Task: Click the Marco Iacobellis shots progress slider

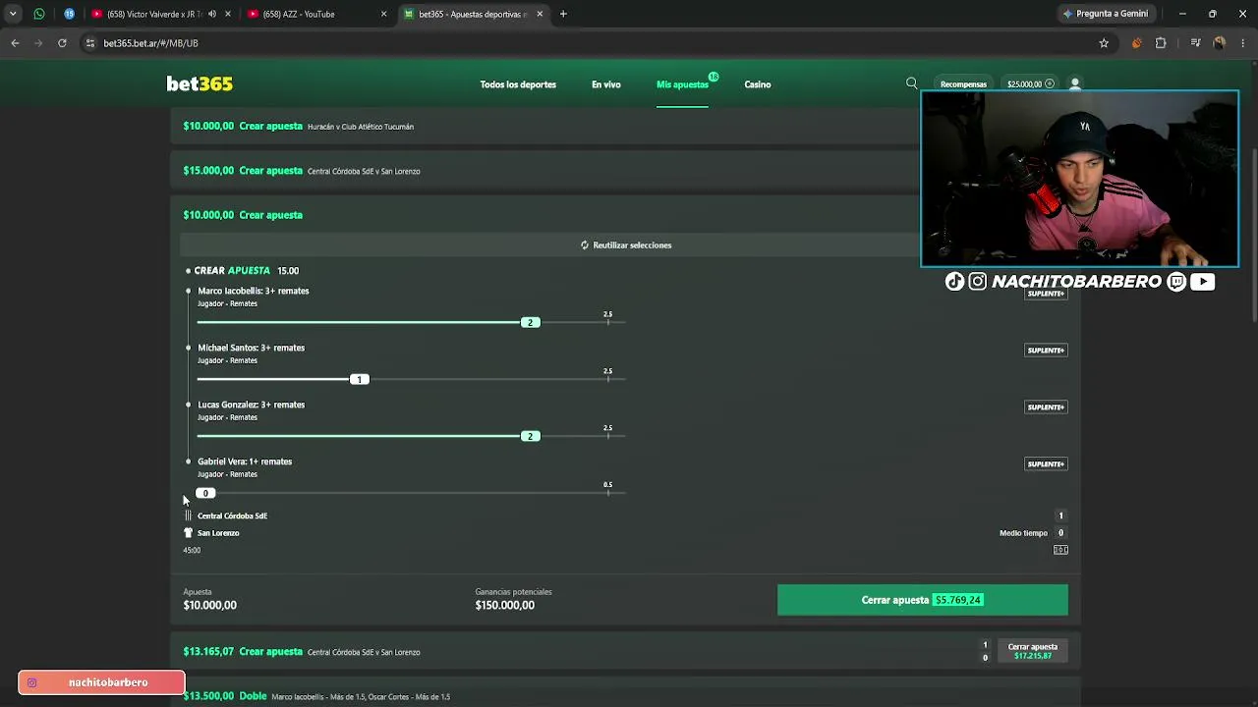Action: 411,322
